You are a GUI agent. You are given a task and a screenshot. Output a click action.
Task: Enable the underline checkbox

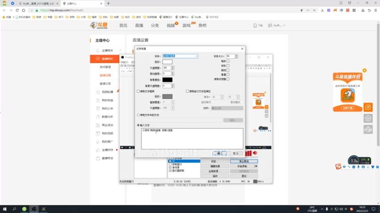228,70
